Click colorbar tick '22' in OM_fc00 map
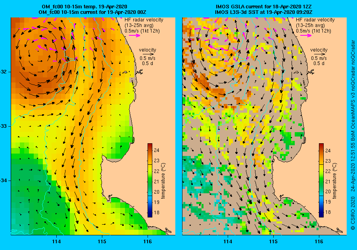Viewport: 357px width, 250px height. pos(157,171)
